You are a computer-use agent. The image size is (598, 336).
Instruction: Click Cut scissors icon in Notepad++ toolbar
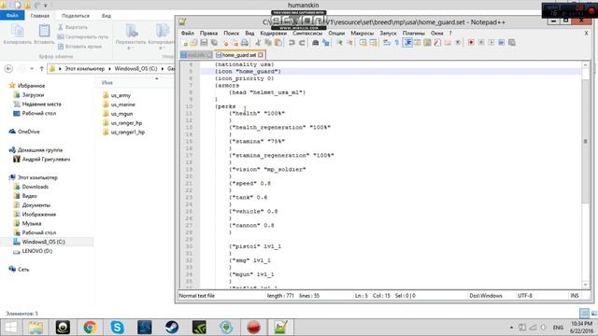tap(258, 43)
